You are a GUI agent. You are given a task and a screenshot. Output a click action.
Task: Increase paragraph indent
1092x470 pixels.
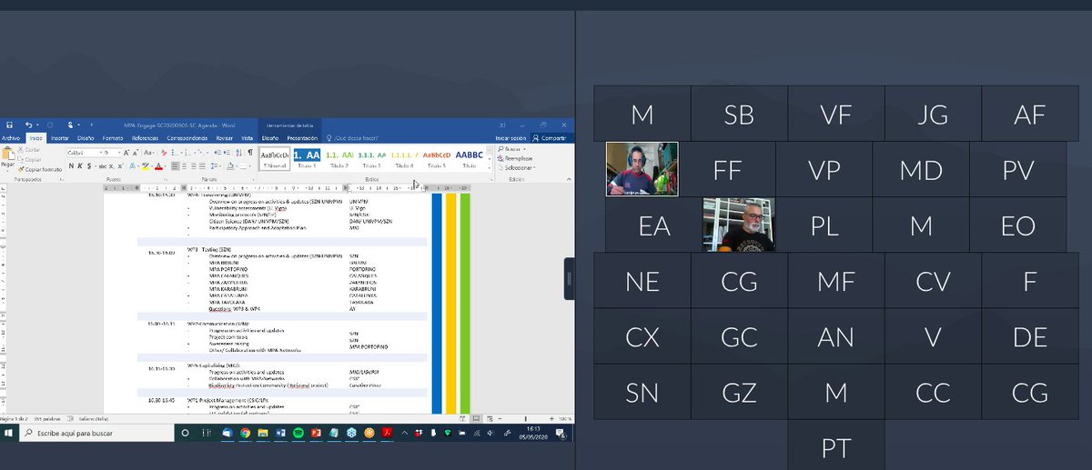pyautogui.click(x=227, y=153)
